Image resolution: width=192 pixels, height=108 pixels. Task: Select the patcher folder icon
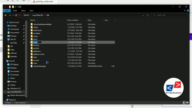31,48
